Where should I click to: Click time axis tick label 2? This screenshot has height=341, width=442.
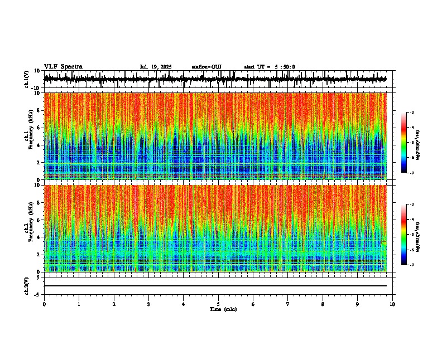114,304
